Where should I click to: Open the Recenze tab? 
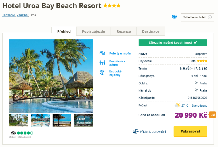point(123,31)
